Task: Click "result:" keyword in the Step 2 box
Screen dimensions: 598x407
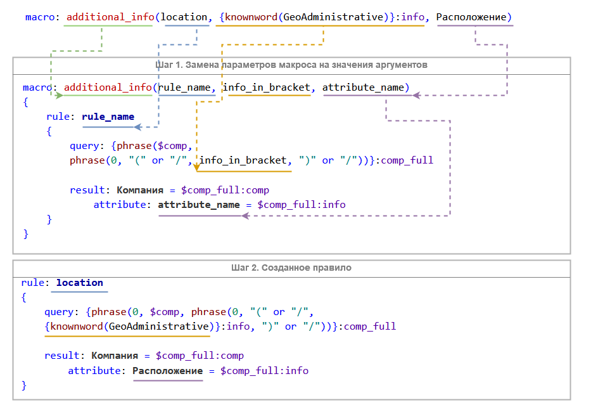Action: 65,356
